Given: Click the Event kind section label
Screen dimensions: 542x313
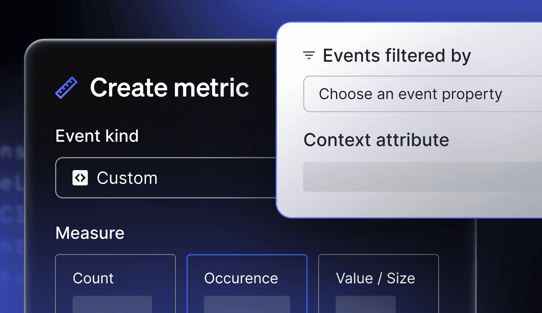Looking at the screenshot, I should click(97, 136).
